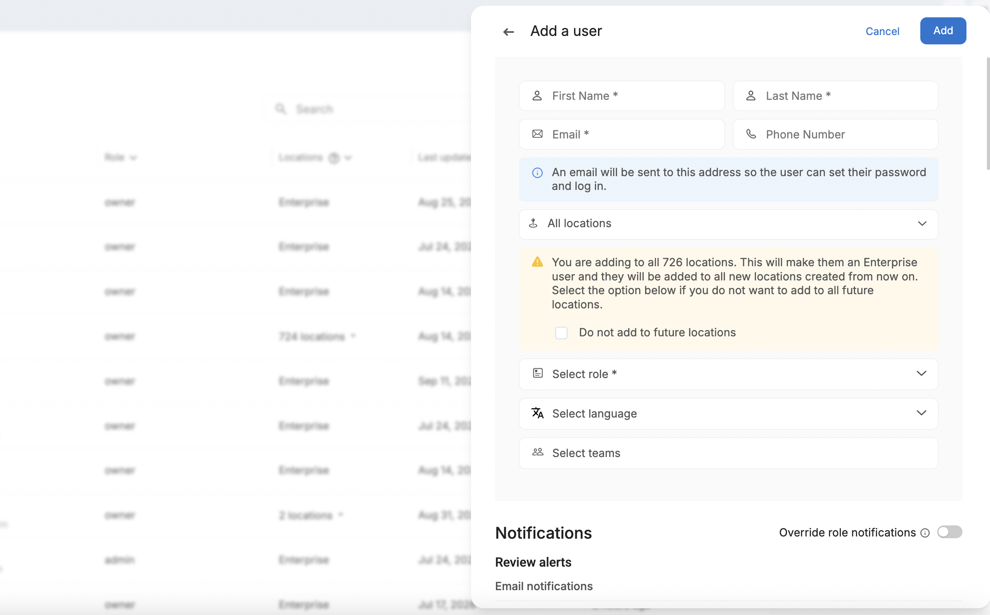Click into the Email field

coord(622,134)
